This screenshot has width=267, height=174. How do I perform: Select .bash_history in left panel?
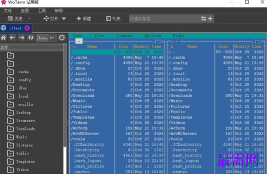point(117,156)
